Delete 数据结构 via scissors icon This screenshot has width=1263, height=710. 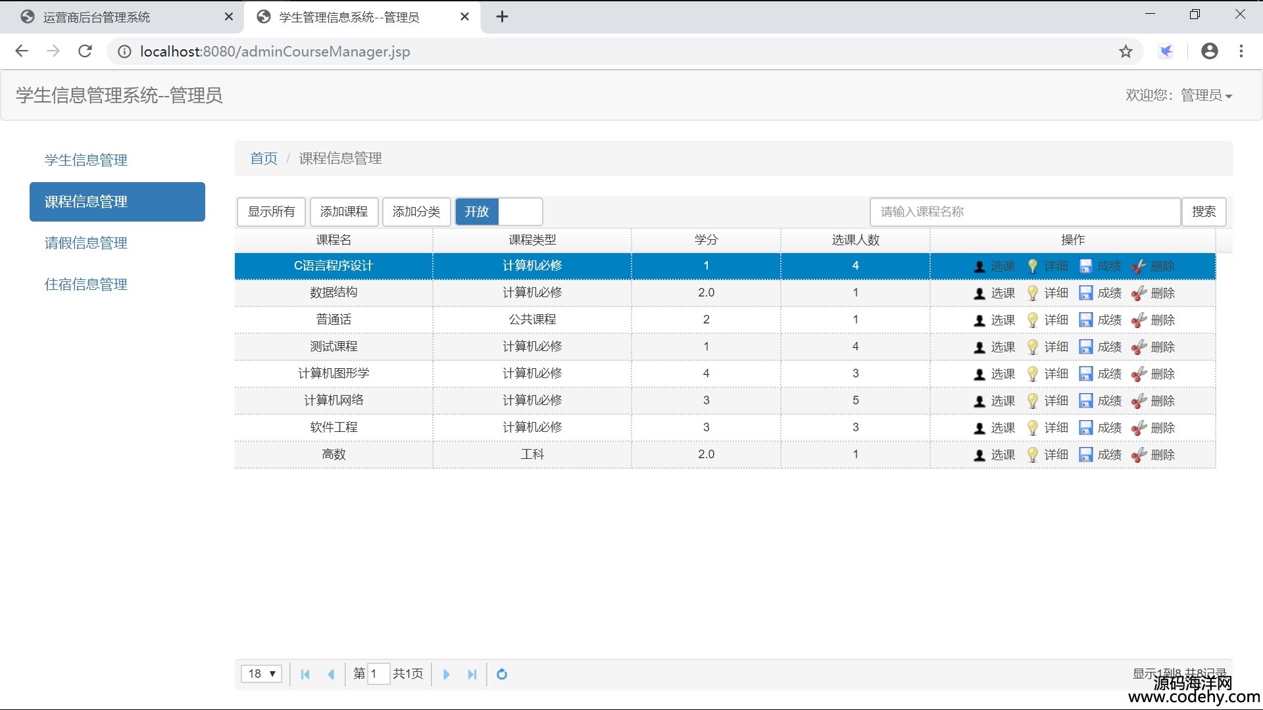[1139, 293]
